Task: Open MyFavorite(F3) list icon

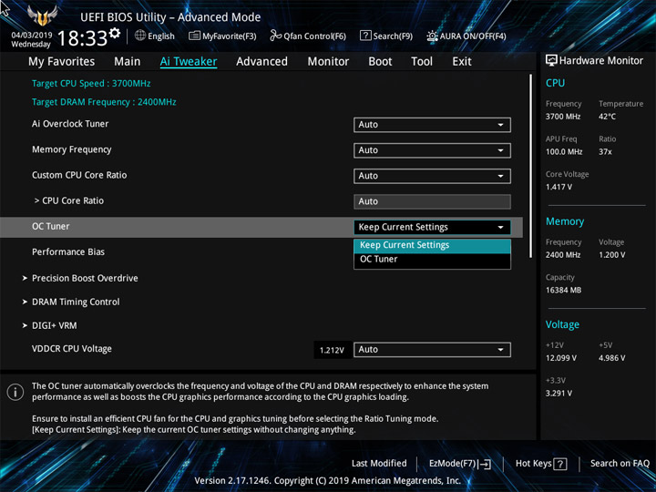Action: tap(194, 36)
